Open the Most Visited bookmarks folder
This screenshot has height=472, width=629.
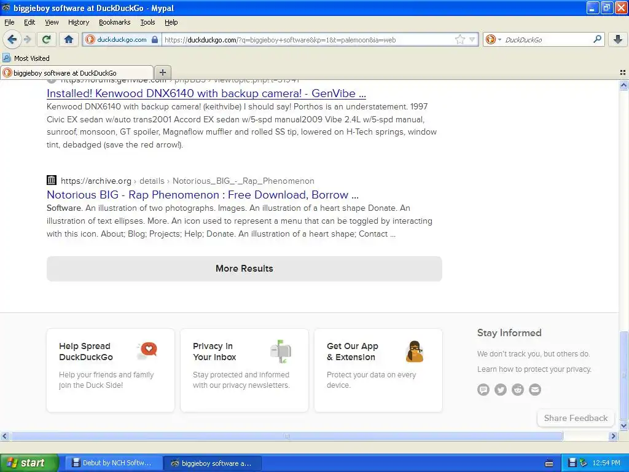(x=26, y=58)
